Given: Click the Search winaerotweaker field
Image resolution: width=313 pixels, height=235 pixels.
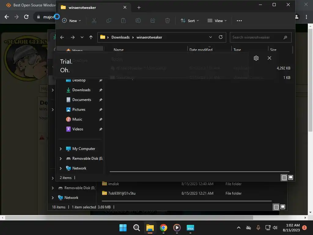Looking at the screenshot, I should click(260, 37).
